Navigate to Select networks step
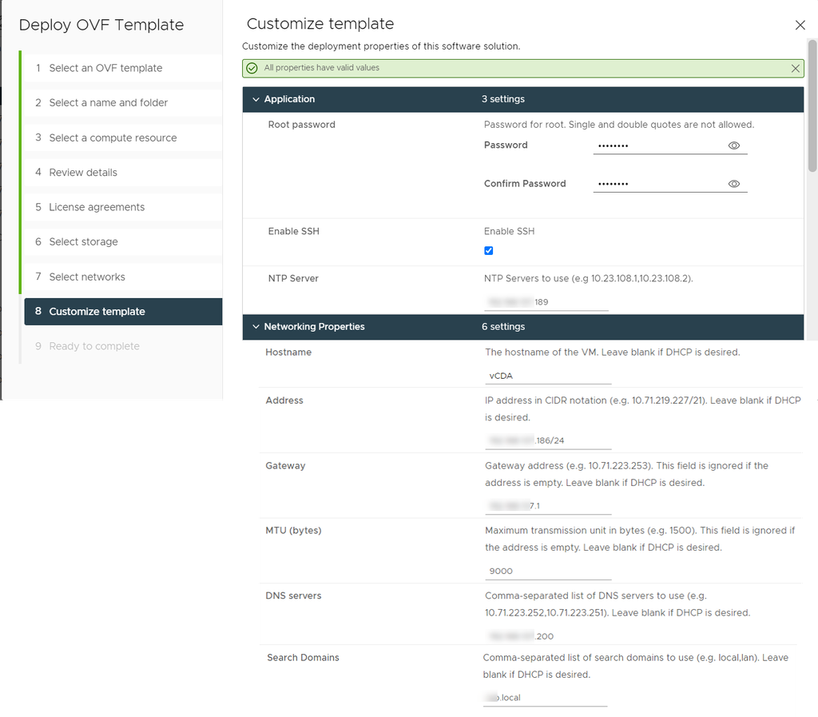818x717 pixels. 87,277
